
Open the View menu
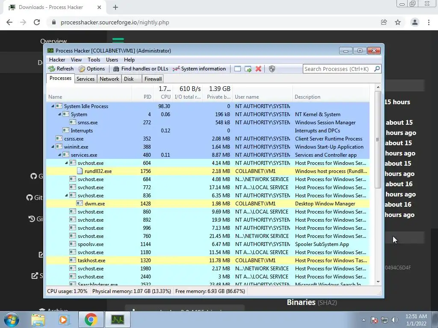(76, 60)
